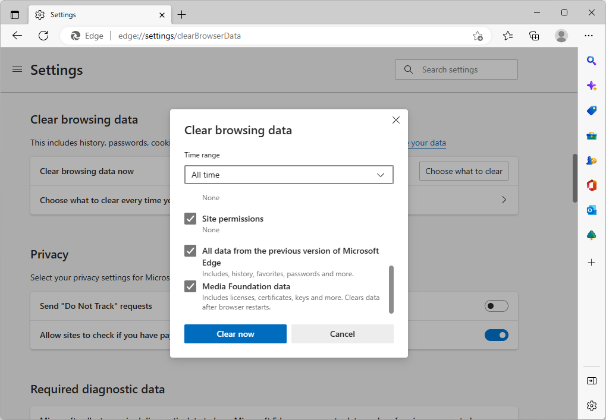Image resolution: width=606 pixels, height=420 pixels.
Task: Refresh the page
Action: click(43, 36)
